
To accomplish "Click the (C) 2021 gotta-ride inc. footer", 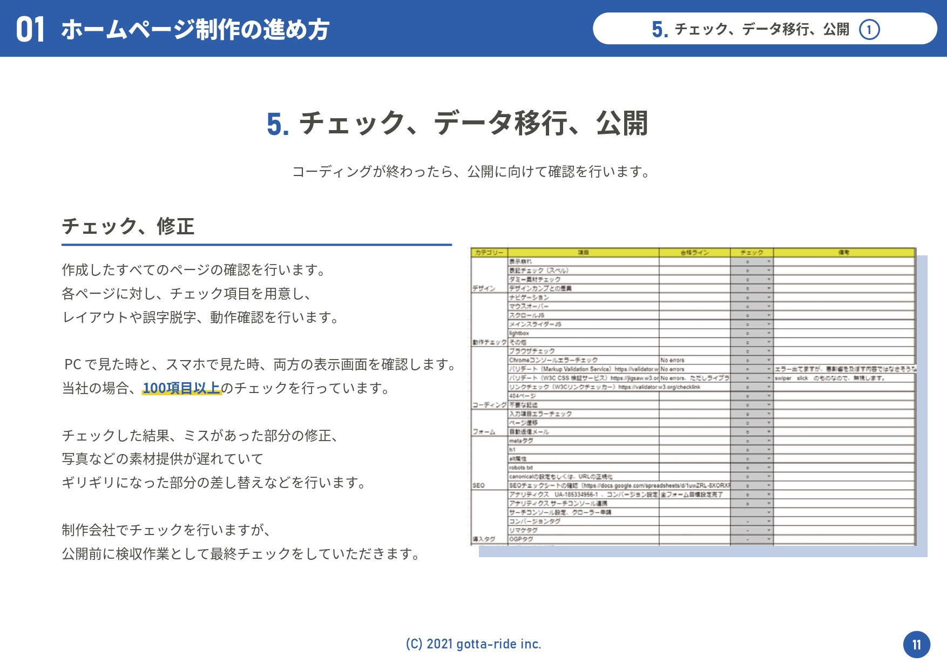I will [473, 644].
